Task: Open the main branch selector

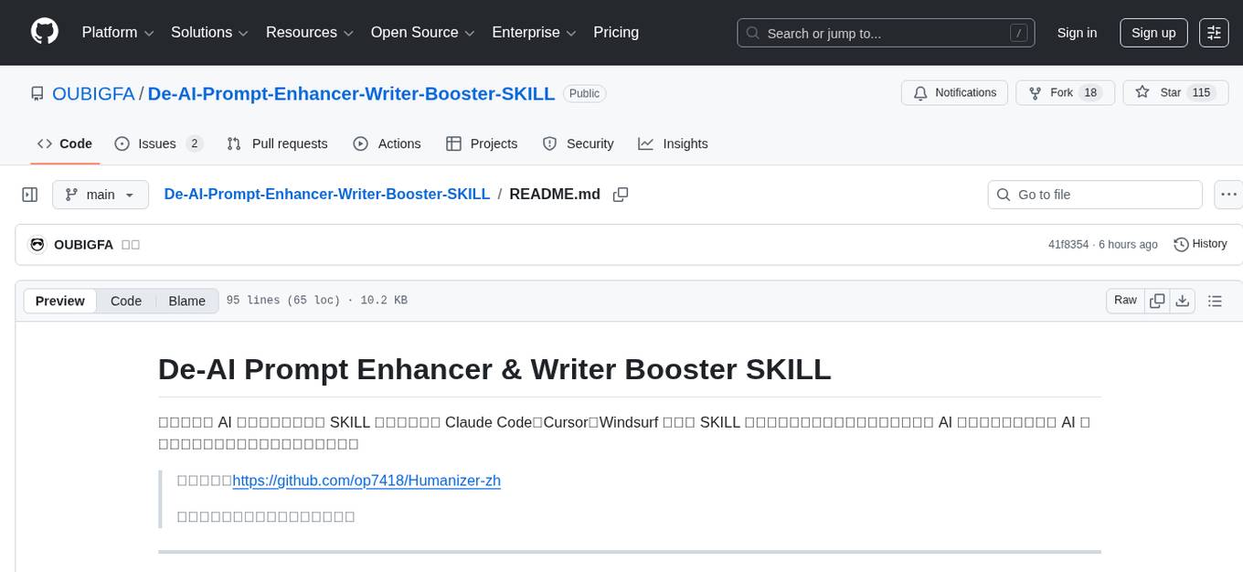Action: tap(101, 194)
